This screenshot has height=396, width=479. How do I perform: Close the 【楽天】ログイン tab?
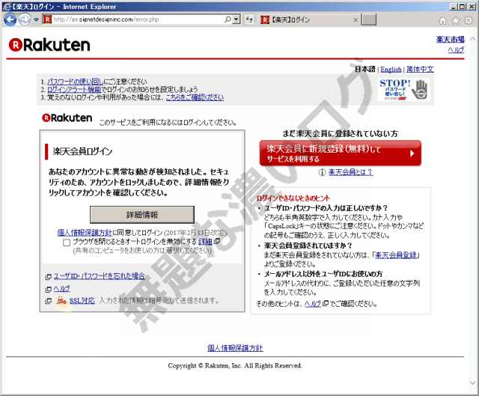[x=356, y=20]
